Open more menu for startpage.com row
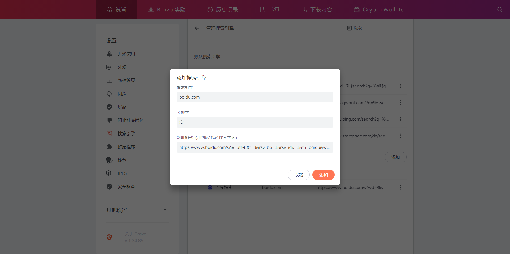510x254 pixels. [x=401, y=136]
